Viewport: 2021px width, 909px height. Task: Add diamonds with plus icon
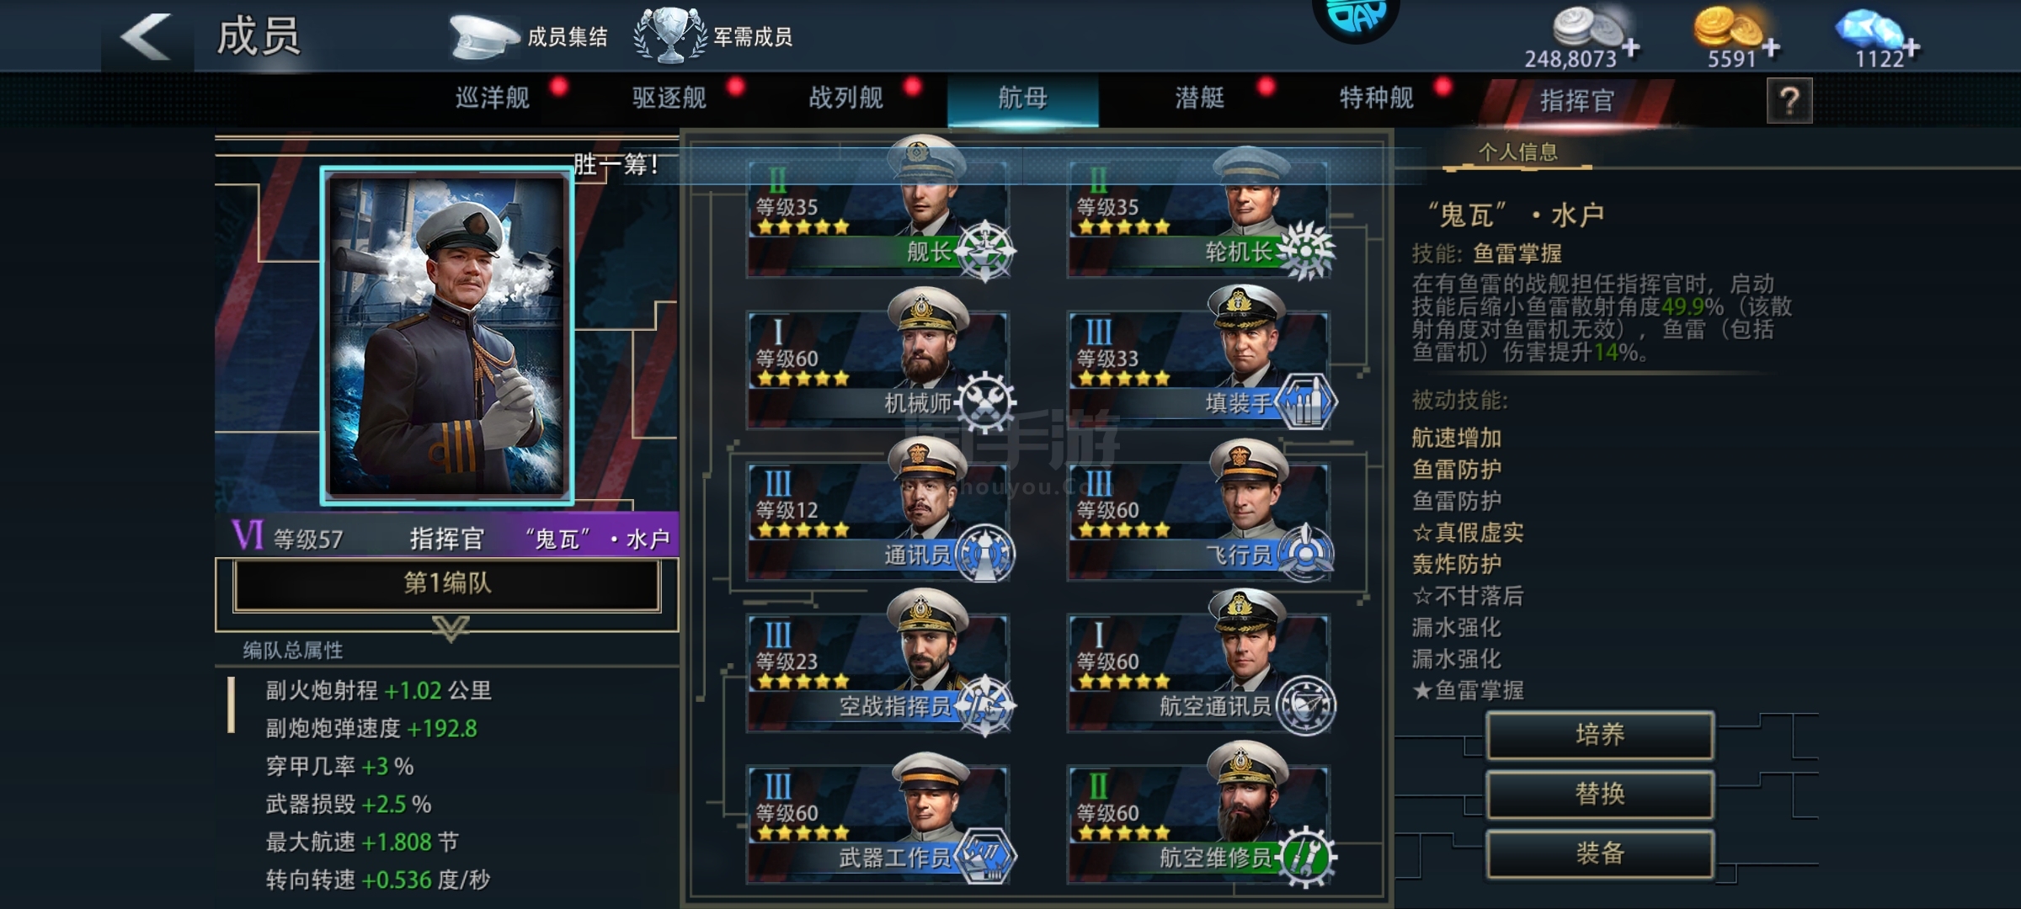(1912, 48)
